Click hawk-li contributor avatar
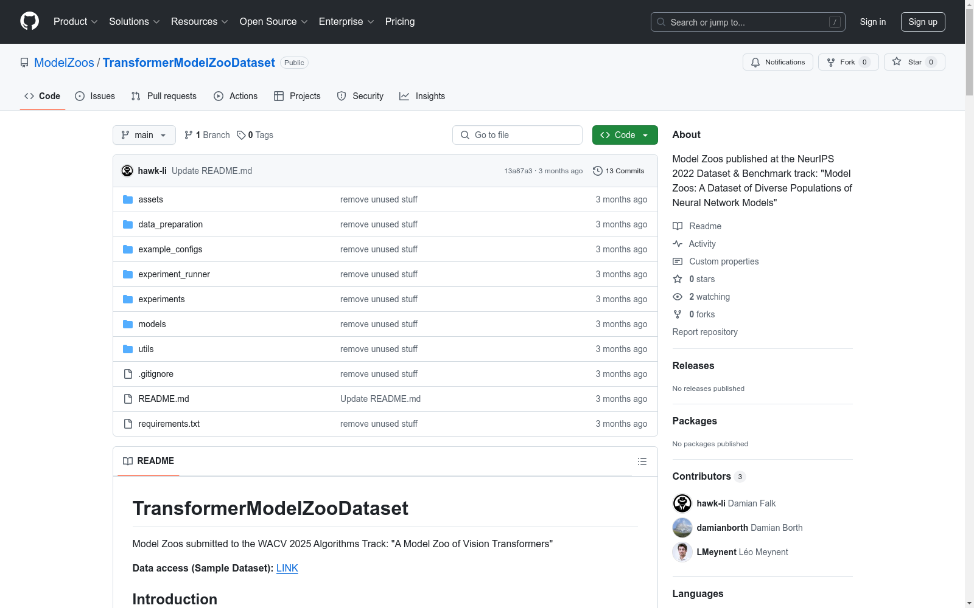The image size is (974, 608). 682,503
